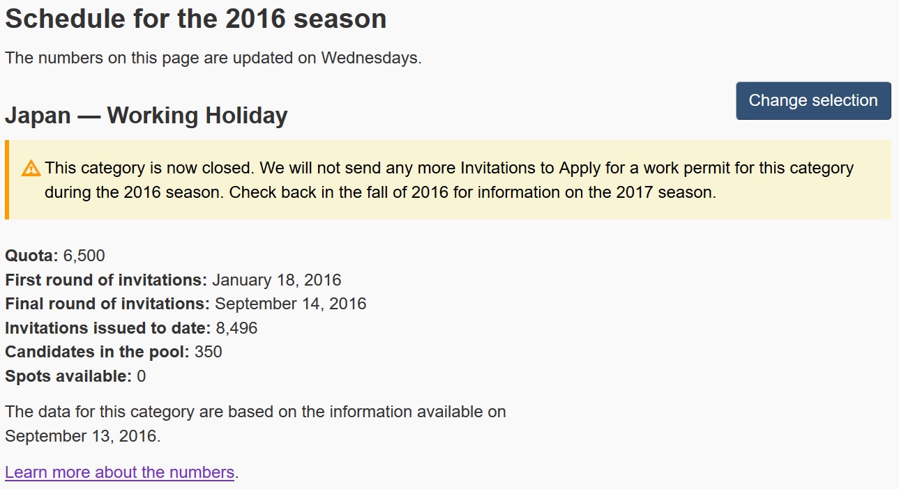The image size is (899, 489).
Task: Click the First round of invitations label
Action: 106,280
